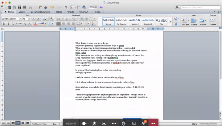
Task: Click the raise hand icon in call bar
Action: tap(124, 123)
